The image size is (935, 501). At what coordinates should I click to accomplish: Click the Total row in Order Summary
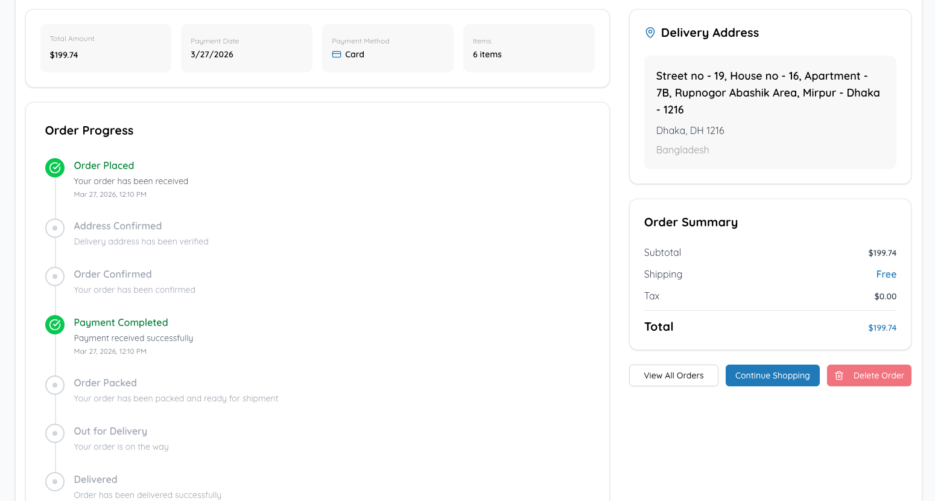(770, 327)
